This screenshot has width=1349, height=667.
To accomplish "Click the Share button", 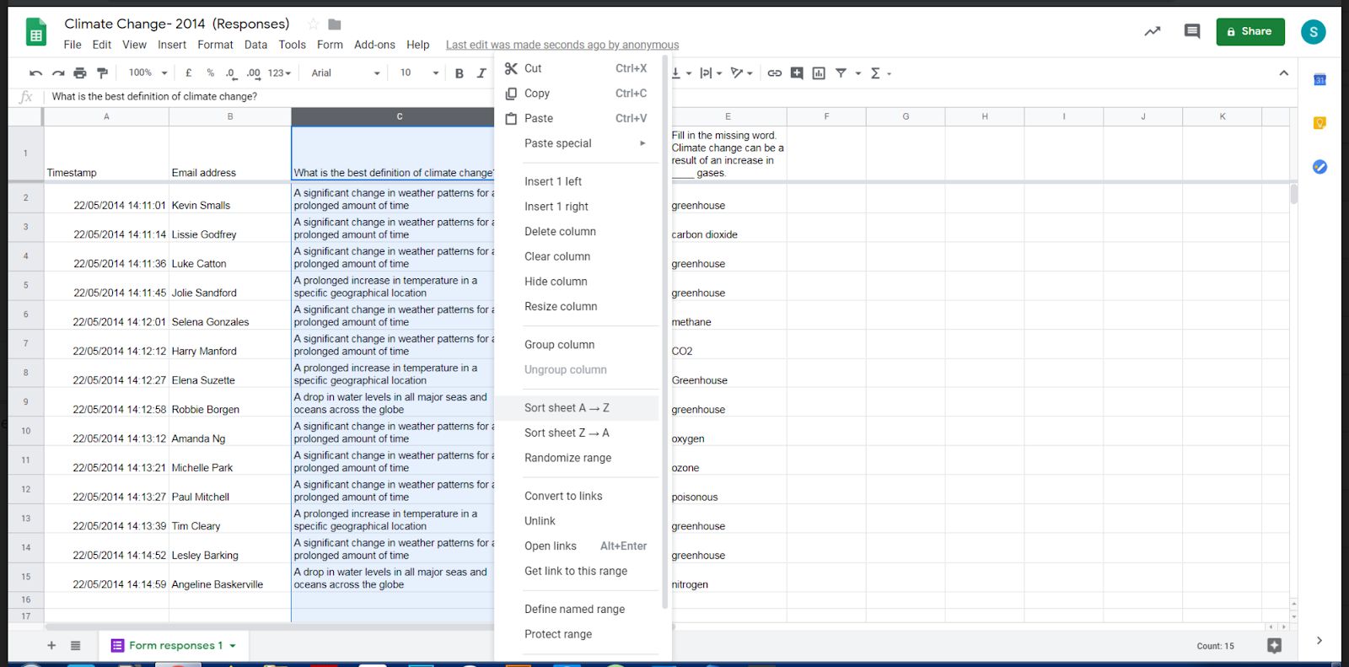I will point(1250,31).
